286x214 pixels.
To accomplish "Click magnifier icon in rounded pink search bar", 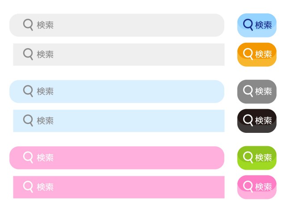I will coord(28,157).
